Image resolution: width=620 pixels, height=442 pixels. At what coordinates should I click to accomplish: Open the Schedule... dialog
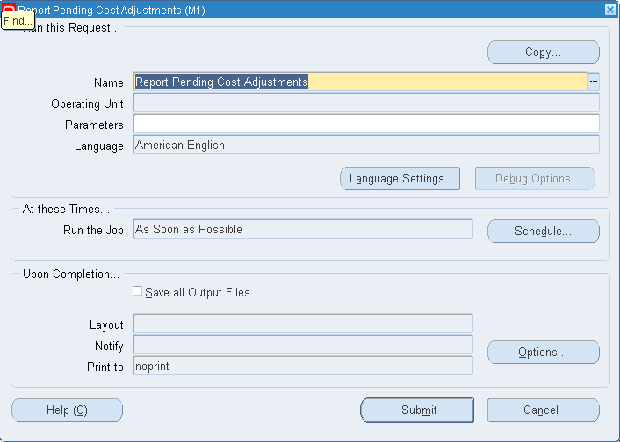[544, 231]
